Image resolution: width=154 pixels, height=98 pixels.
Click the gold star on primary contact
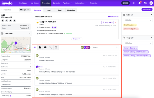click(x=37, y=23)
